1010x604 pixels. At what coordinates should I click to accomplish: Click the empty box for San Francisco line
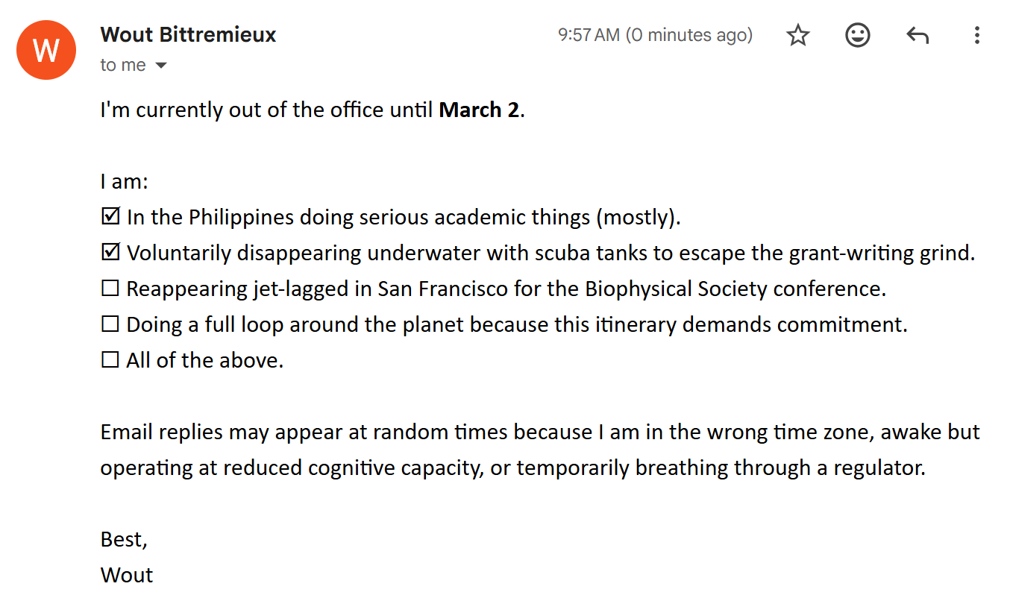tap(110, 289)
